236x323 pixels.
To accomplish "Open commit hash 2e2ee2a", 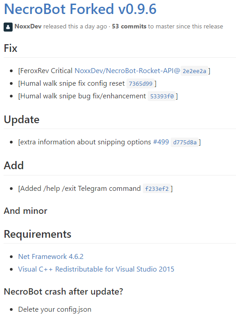I will click(x=194, y=71).
